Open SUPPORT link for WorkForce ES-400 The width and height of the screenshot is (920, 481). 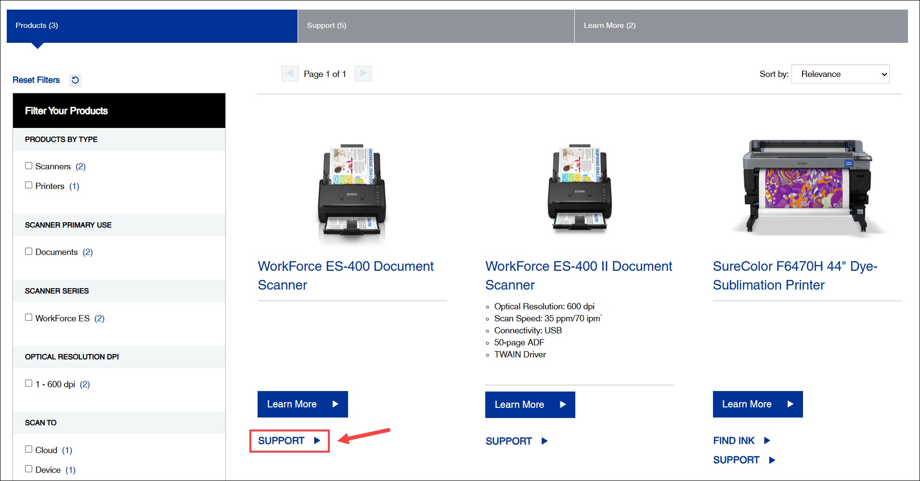(x=289, y=441)
